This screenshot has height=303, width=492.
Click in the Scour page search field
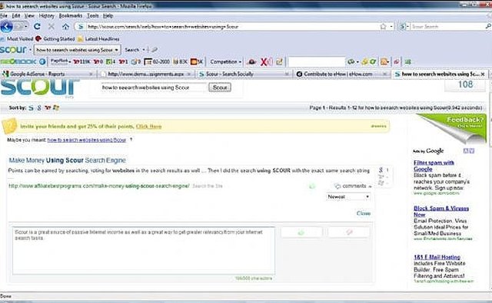154,87
